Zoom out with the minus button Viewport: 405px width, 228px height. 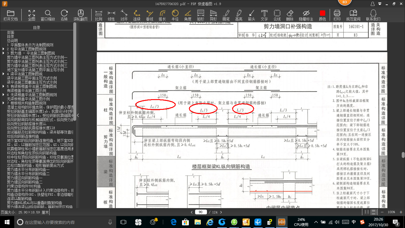382,212
